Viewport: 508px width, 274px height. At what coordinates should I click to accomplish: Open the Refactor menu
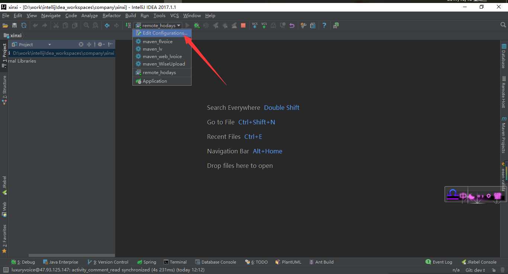click(112, 15)
